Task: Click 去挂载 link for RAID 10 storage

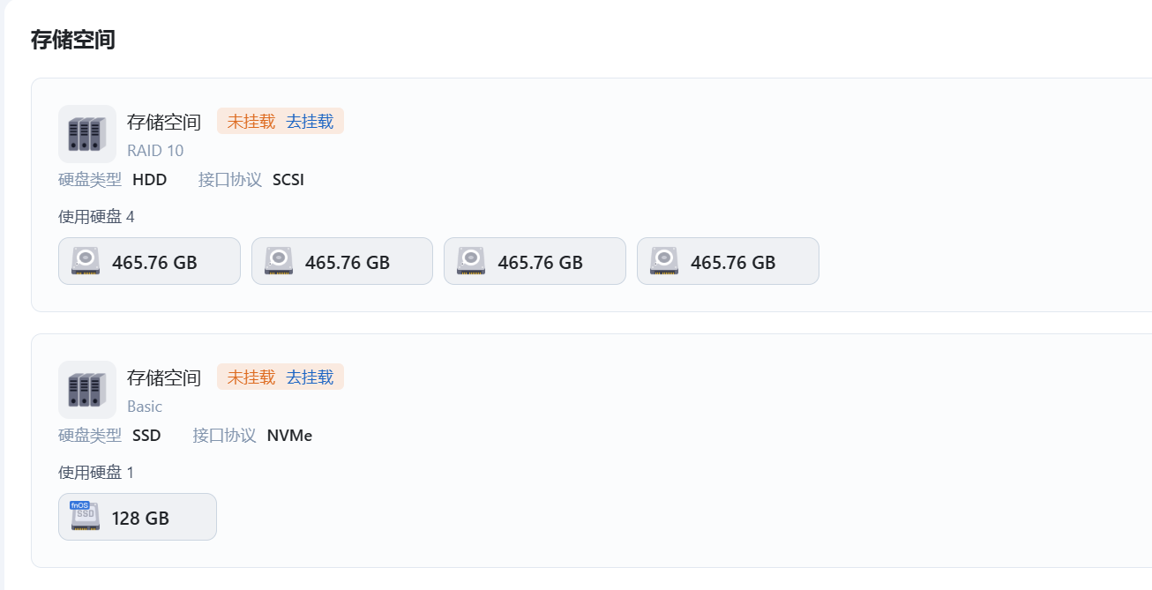Action: [310, 122]
